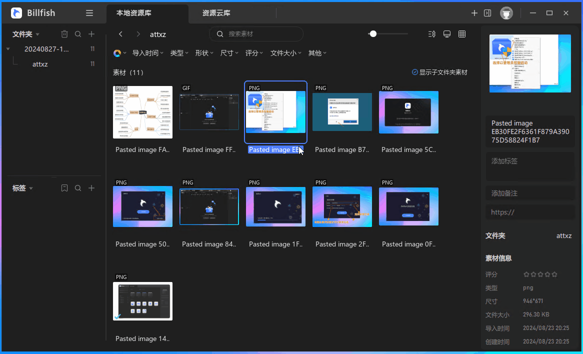Open the sort options icon

431,34
